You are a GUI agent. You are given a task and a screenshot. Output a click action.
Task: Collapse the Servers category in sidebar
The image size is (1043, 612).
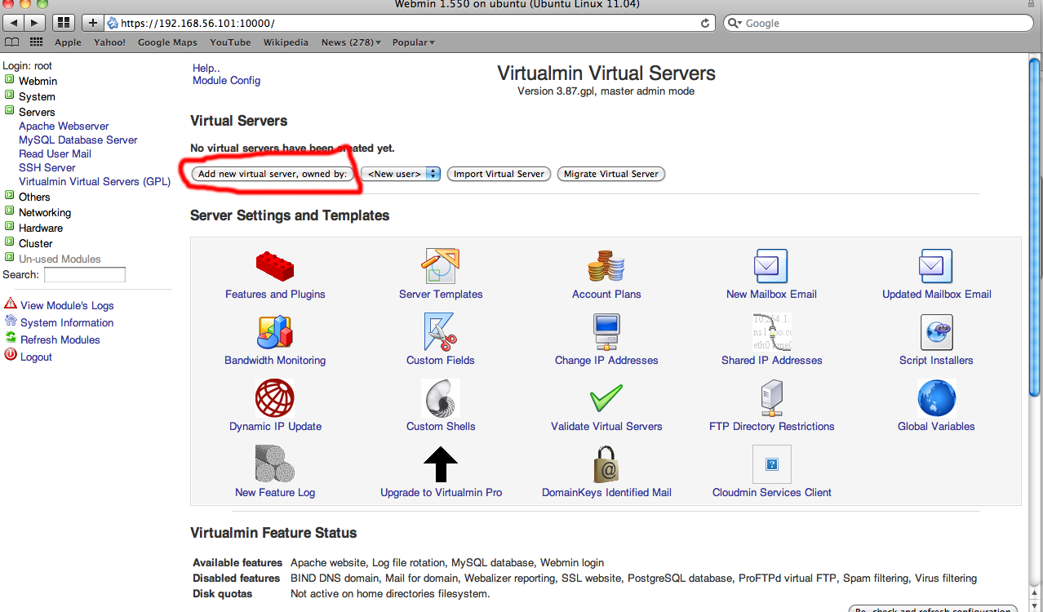[x=10, y=111]
